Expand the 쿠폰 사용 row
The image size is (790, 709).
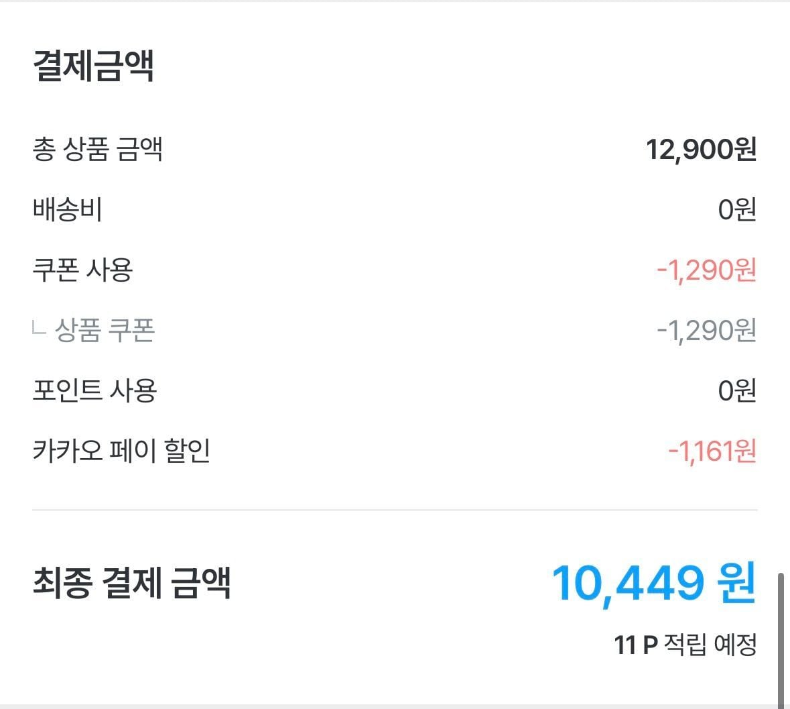83,270
